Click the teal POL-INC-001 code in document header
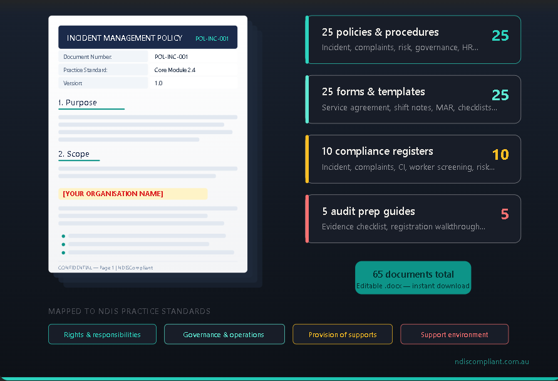Image resolution: width=558 pixels, height=381 pixels. pos(212,38)
